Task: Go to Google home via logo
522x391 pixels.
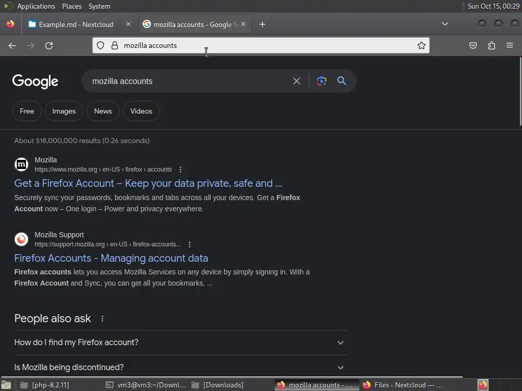Action: click(x=35, y=81)
